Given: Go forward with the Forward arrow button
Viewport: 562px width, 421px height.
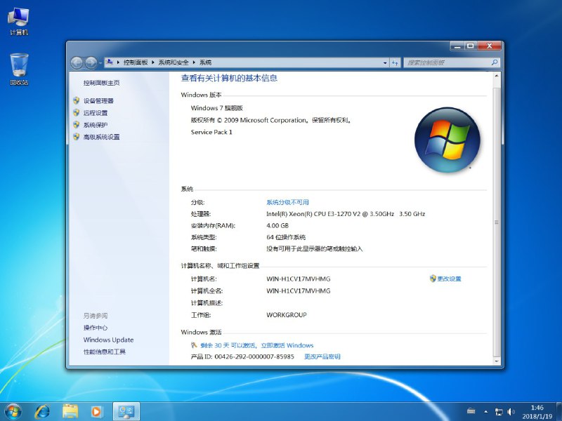Looking at the screenshot, I should click(91, 63).
